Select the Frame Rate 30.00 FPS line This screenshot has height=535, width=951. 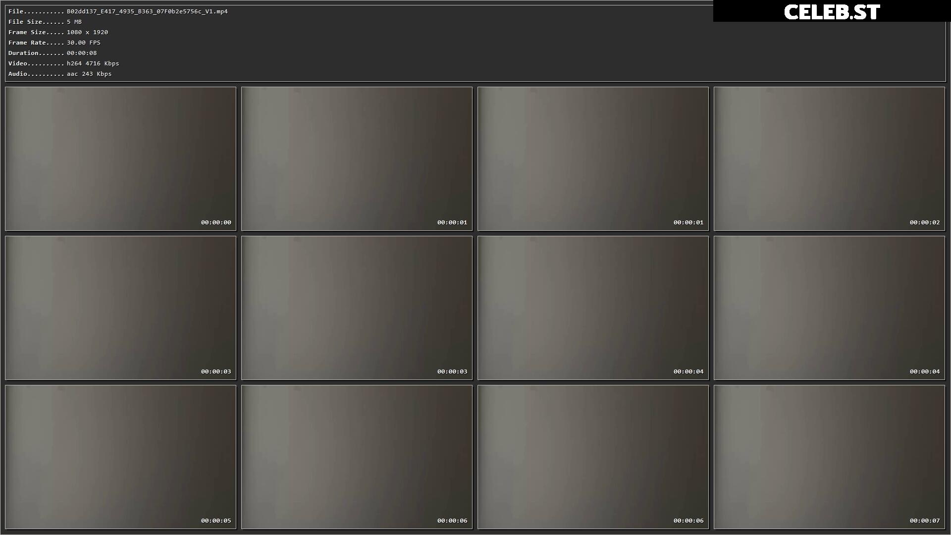point(54,43)
